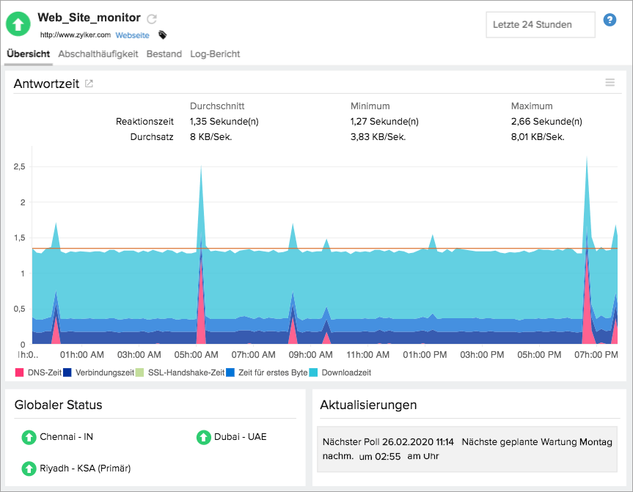Screen dimensions: 633x492
Task: Click the 3,83 KB/Sek. minimum throughput
Action: 378,137
